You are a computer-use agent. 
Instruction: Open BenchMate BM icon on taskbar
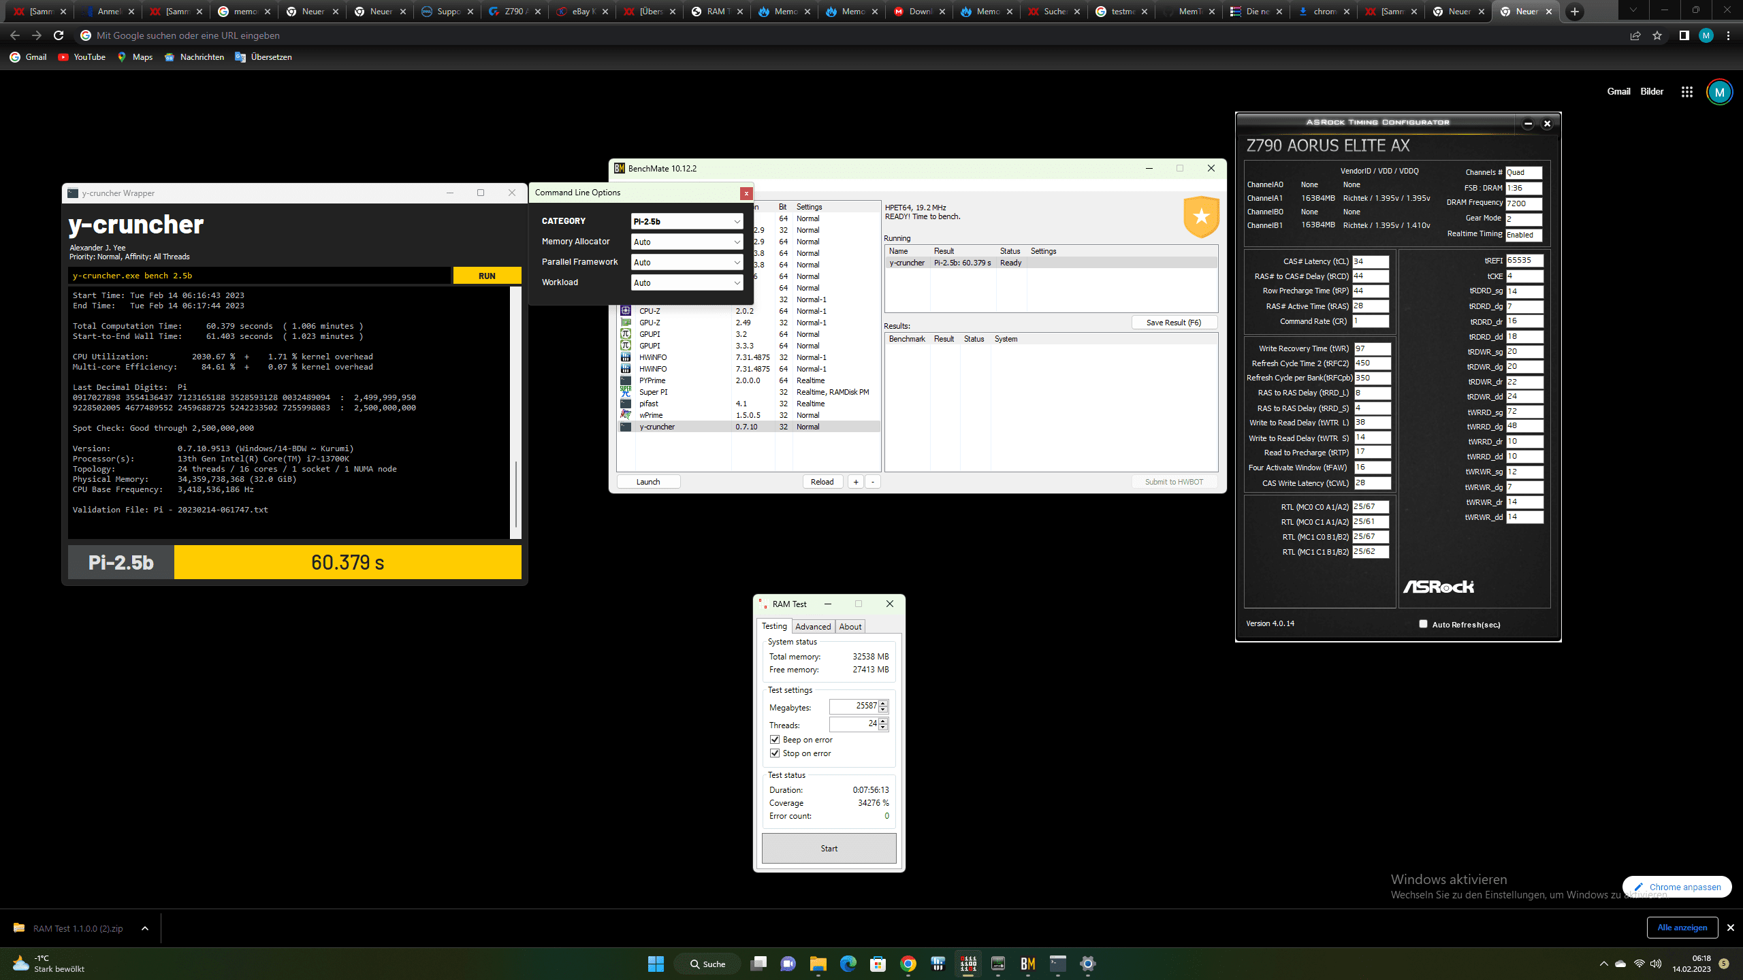pos(1028,964)
